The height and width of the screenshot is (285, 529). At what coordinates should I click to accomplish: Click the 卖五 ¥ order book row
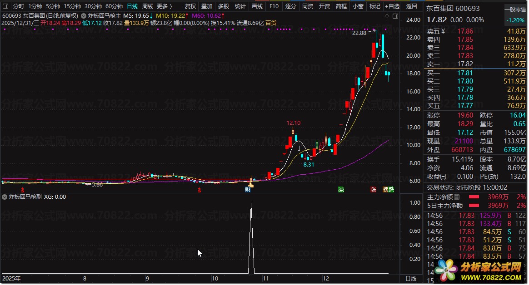point(476,31)
